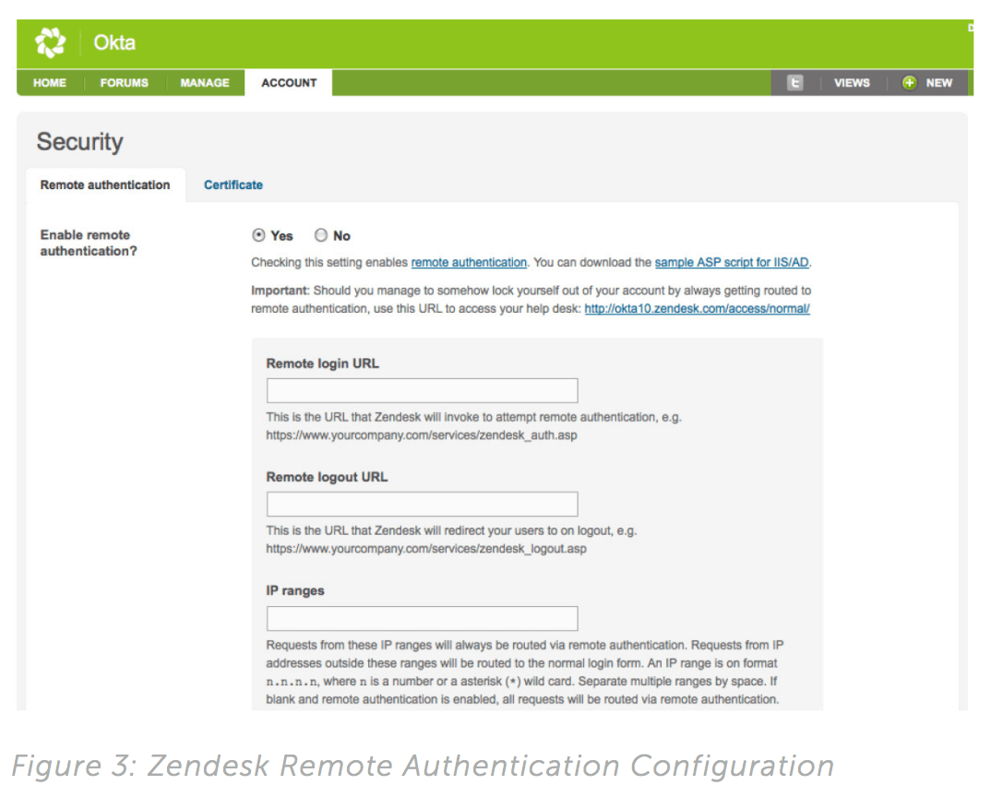Screen dimensions: 991x797
Task: Open the remote authentication help link
Action: pyautogui.click(x=469, y=263)
